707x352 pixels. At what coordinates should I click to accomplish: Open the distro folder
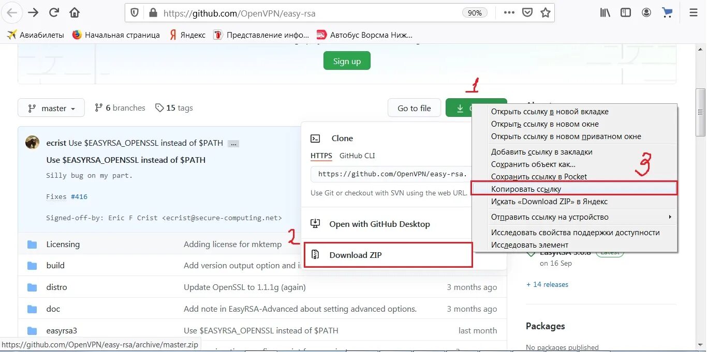tap(56, 287)
